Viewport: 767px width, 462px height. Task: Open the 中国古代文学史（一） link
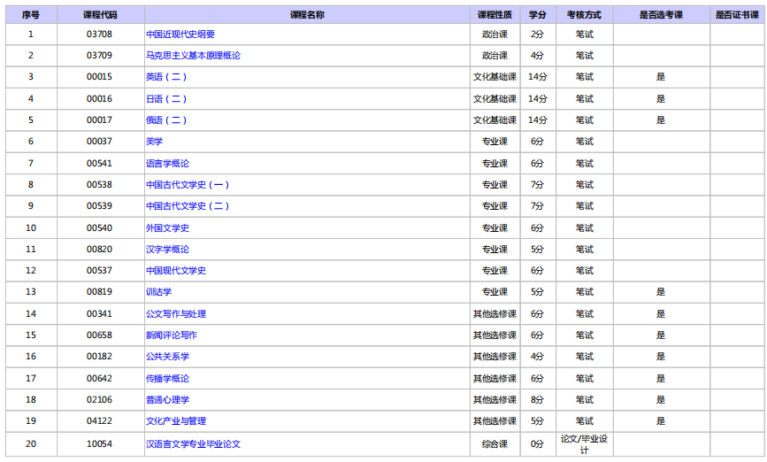point(188,185)
